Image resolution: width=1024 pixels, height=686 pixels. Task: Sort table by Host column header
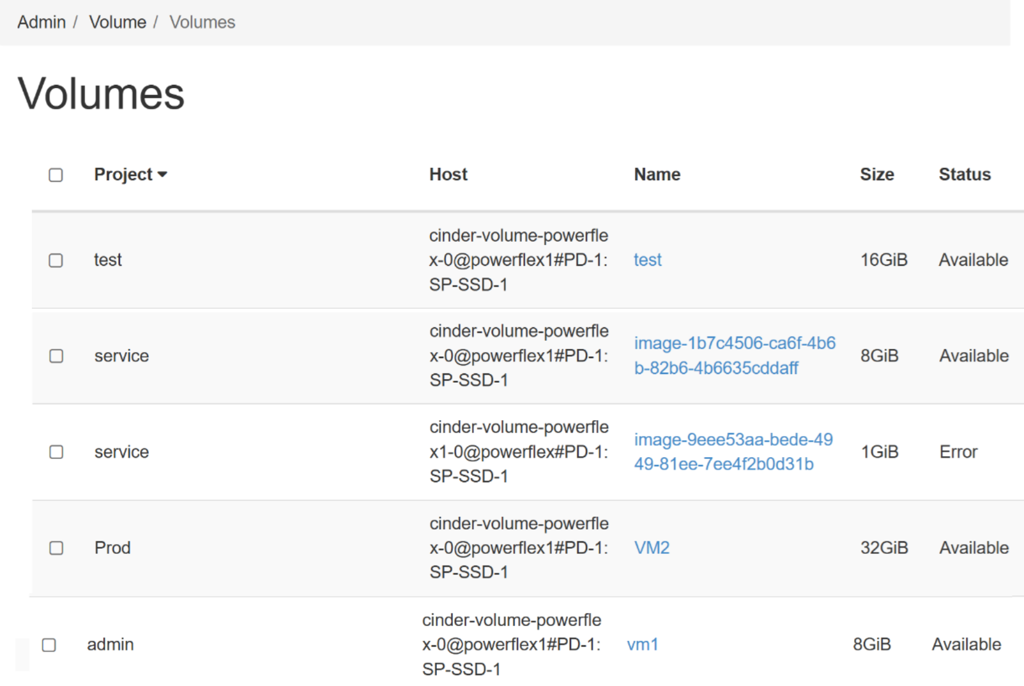[448, 175]
